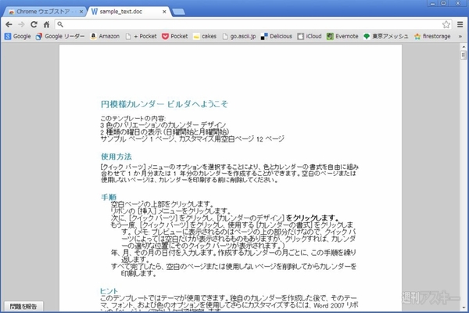Open the Chrome menu icon
This screenshot has height=313, width=469.
pyautogui.click(x=460, y=24)
